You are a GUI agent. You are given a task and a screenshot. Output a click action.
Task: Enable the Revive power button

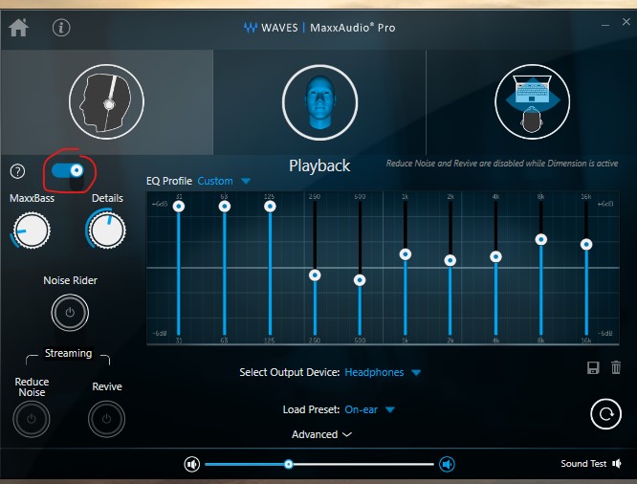(x=106, y=419)
